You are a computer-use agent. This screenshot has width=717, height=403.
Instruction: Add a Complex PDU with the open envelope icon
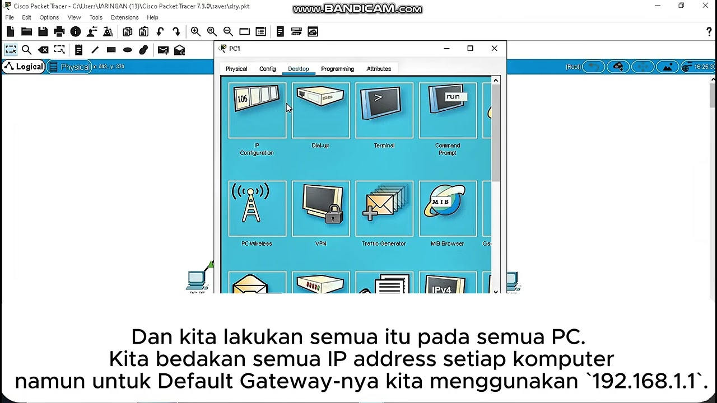coord(179,50)
